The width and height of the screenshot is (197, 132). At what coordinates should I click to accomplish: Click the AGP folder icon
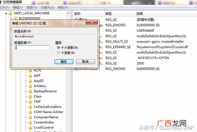pyautogui.click(x=30, y=75)
